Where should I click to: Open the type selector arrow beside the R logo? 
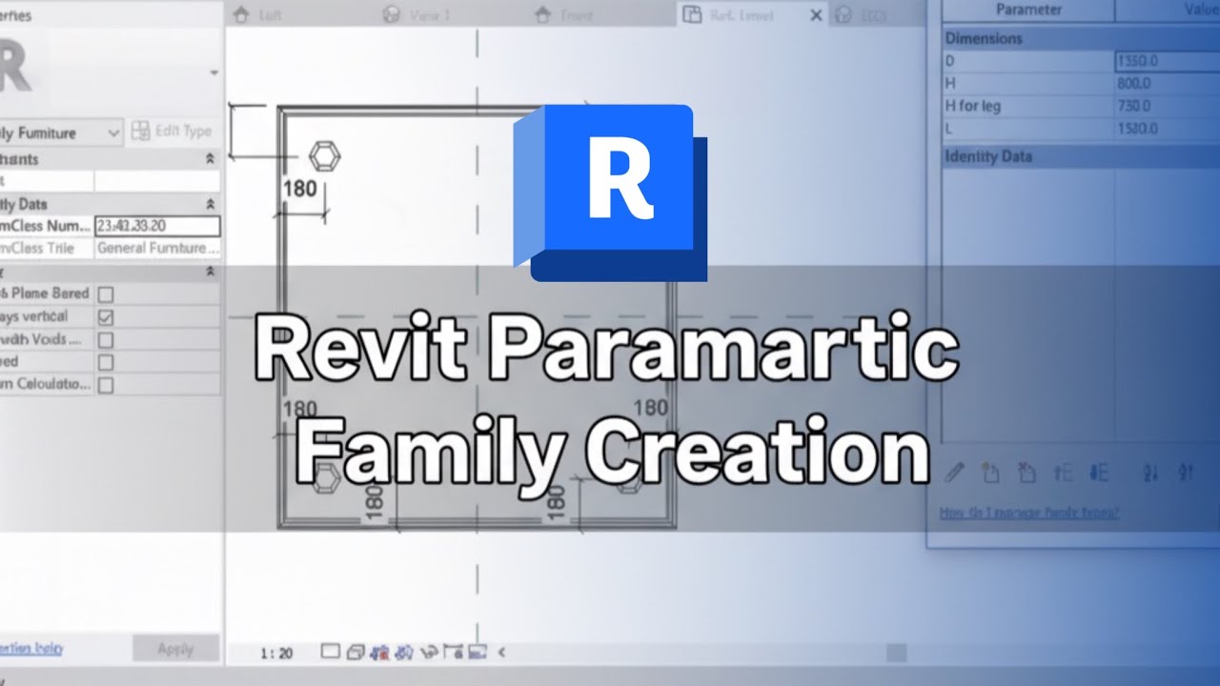(213, 73)
